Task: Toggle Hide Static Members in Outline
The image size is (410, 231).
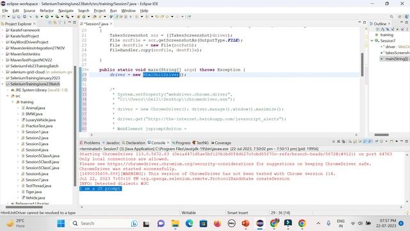Action: click(393, 30)
